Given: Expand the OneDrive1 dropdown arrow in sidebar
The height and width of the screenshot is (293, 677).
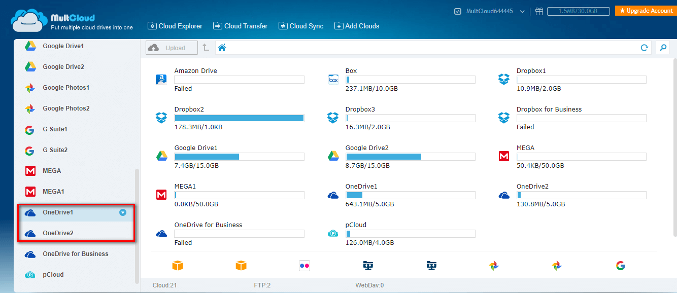Looking at the screenshot, I should tap(122, 212).
